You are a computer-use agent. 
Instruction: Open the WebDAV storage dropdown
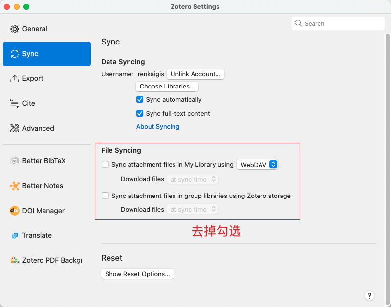[257, 165]
